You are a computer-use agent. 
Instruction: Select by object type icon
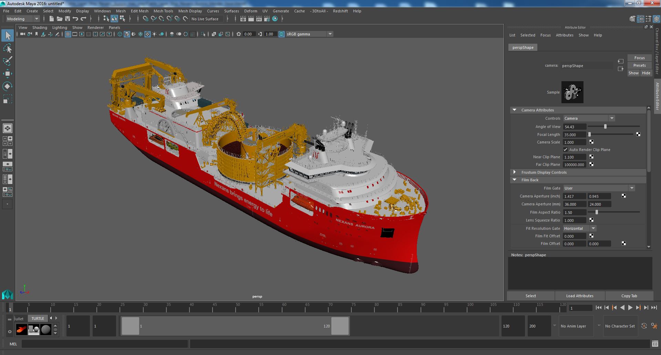114,19
